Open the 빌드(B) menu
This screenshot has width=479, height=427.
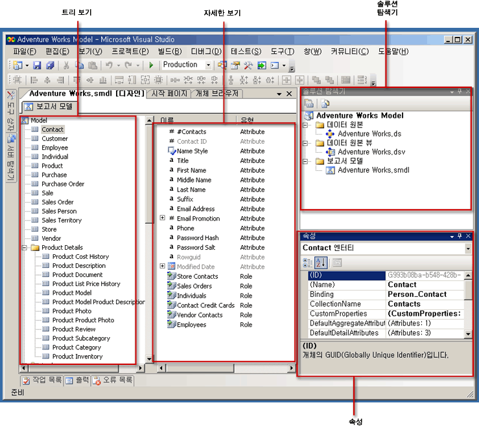pos(170,51)
